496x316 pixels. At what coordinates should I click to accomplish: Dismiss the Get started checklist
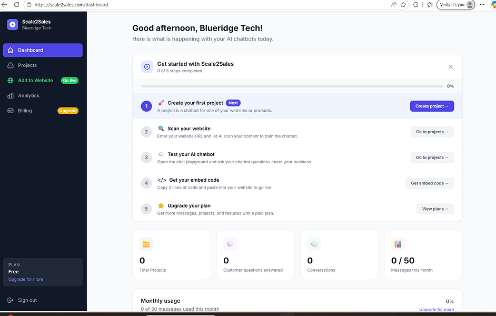[x=450, y=67]
